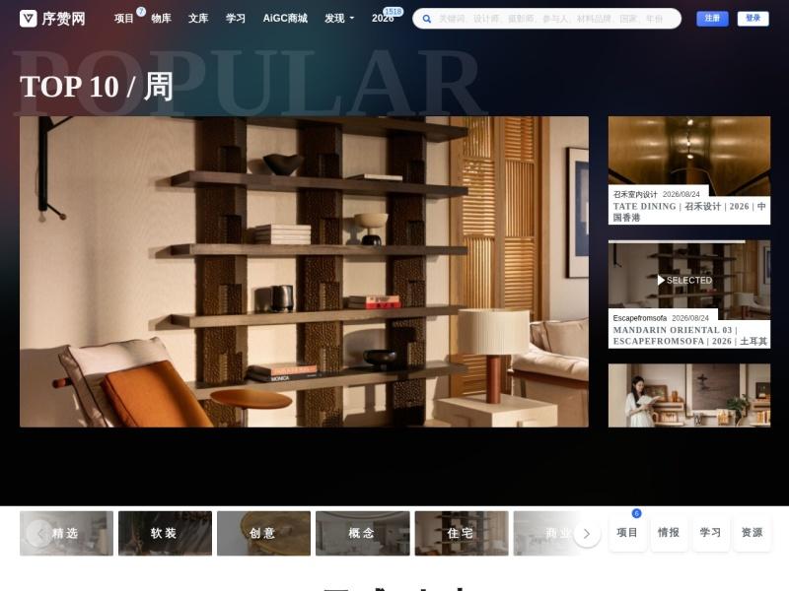This screenshot has width=789, height=591.
Task: Open the 项目 menu item in navbar
Action: click(124, 19)
